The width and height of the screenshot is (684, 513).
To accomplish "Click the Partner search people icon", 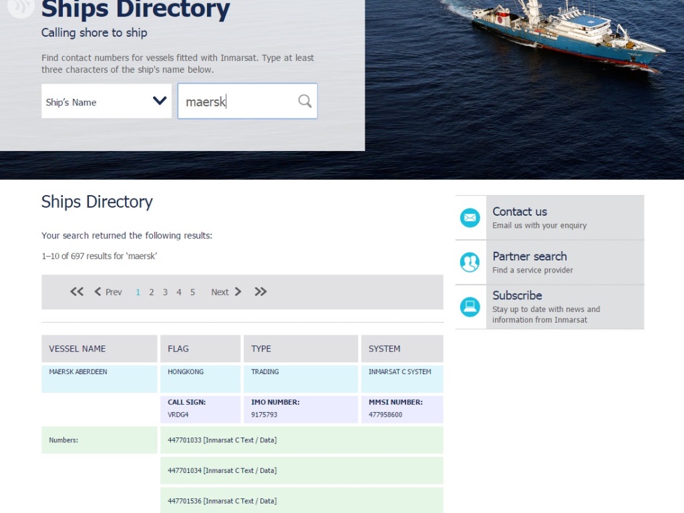I will pos(470,263).
